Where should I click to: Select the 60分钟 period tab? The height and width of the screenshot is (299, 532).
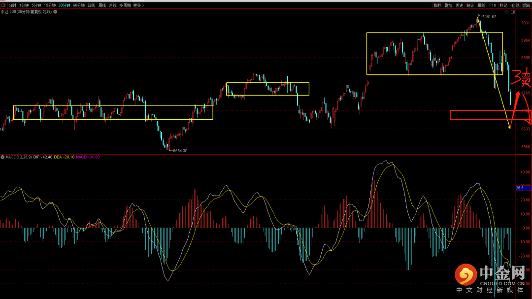click(x=79, y=5)
